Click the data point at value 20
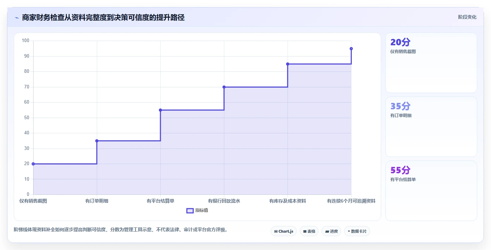Image resolution: width=491 pixels, height=250 pixels. (33, 164)
